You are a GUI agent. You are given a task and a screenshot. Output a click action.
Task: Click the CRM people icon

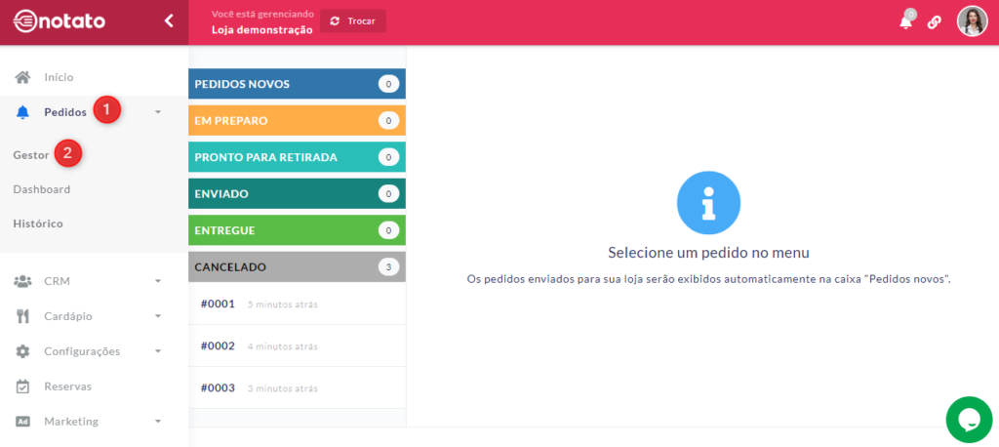[x=22, y=281]
